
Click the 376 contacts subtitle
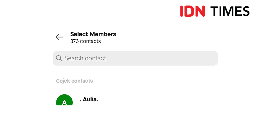coord(85,41)
